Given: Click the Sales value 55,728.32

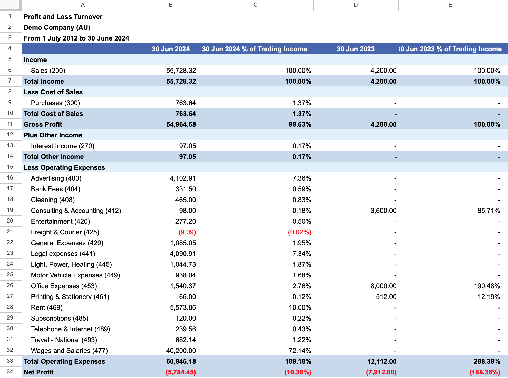Looking at the screenshot, I should click(x=181, y=71).
